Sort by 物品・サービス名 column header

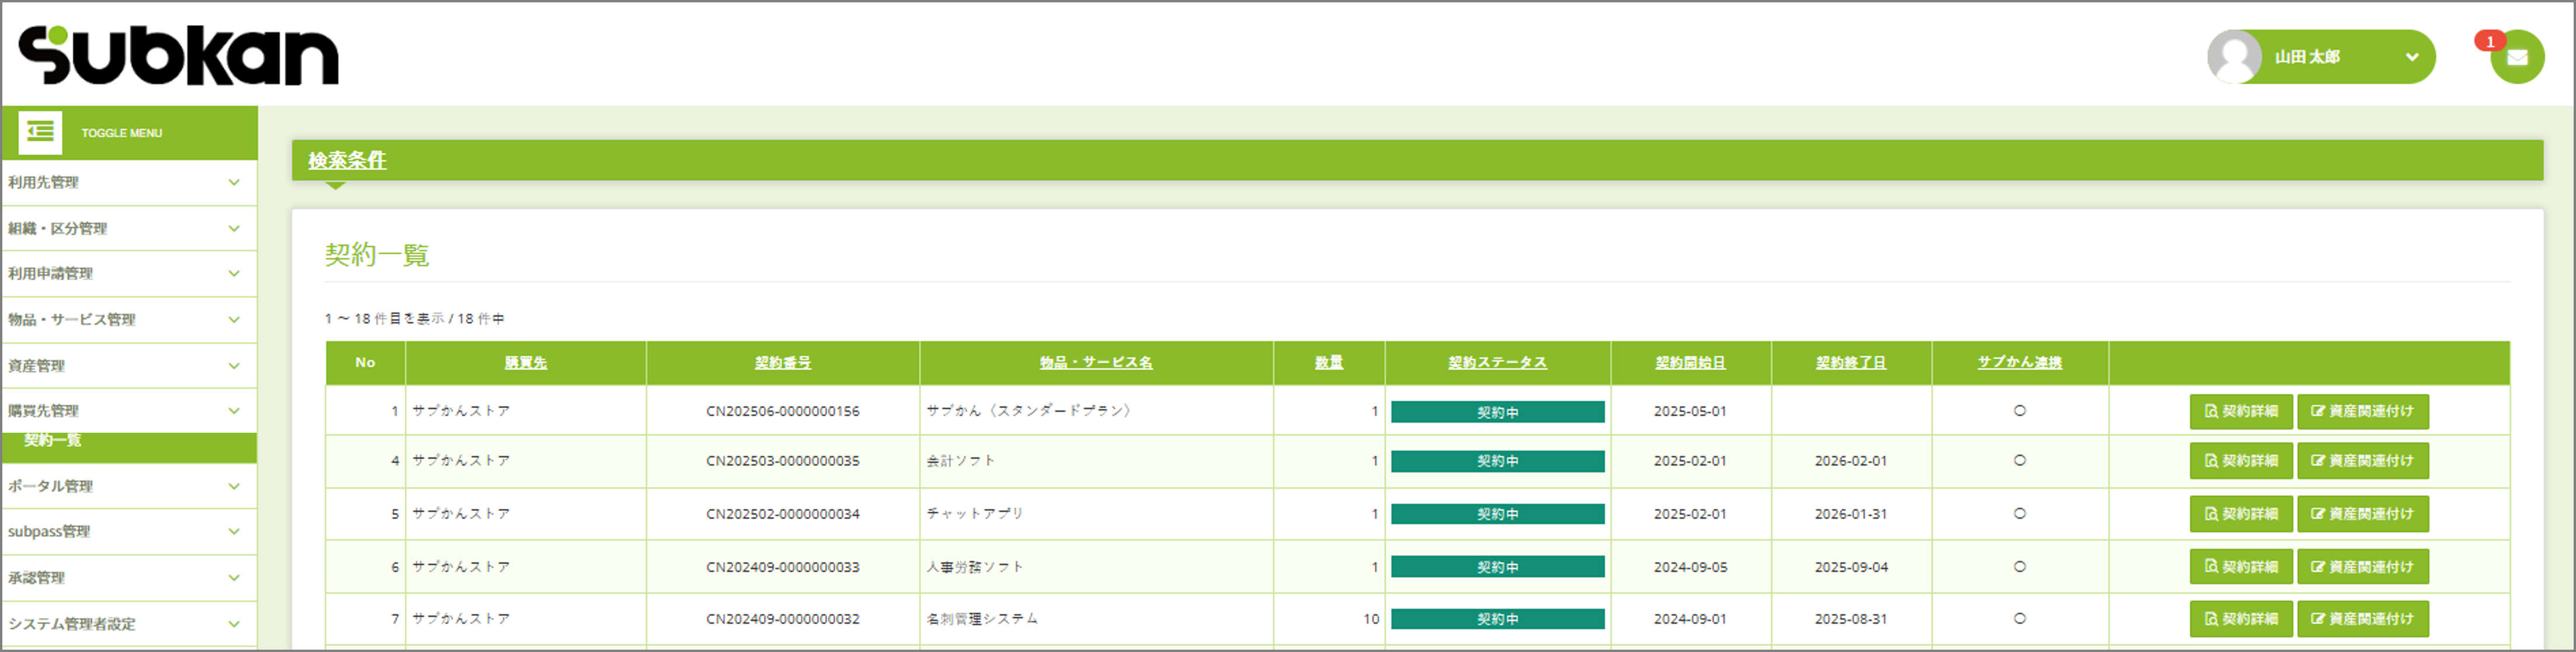[1095, 363]
